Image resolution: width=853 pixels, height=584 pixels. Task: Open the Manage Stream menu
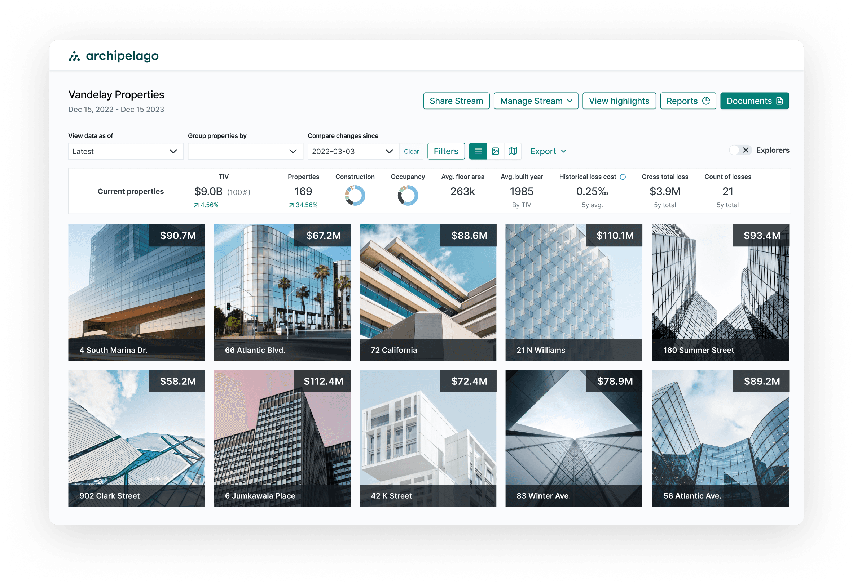pos(536,101)
